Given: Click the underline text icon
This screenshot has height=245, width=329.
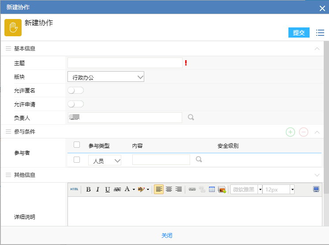Looking at the screenshot, I should [108, 189].
